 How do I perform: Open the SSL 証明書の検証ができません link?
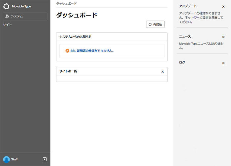(x=92, y=51)
